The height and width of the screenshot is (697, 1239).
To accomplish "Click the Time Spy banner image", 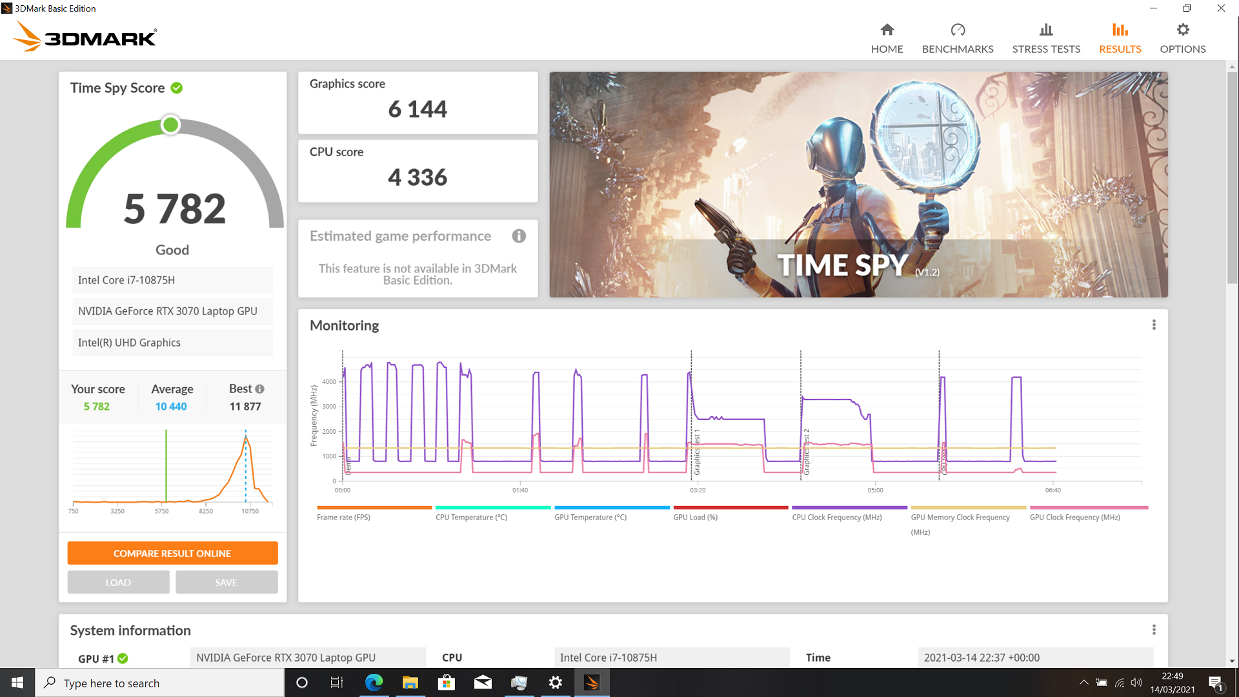I will 858,185.
